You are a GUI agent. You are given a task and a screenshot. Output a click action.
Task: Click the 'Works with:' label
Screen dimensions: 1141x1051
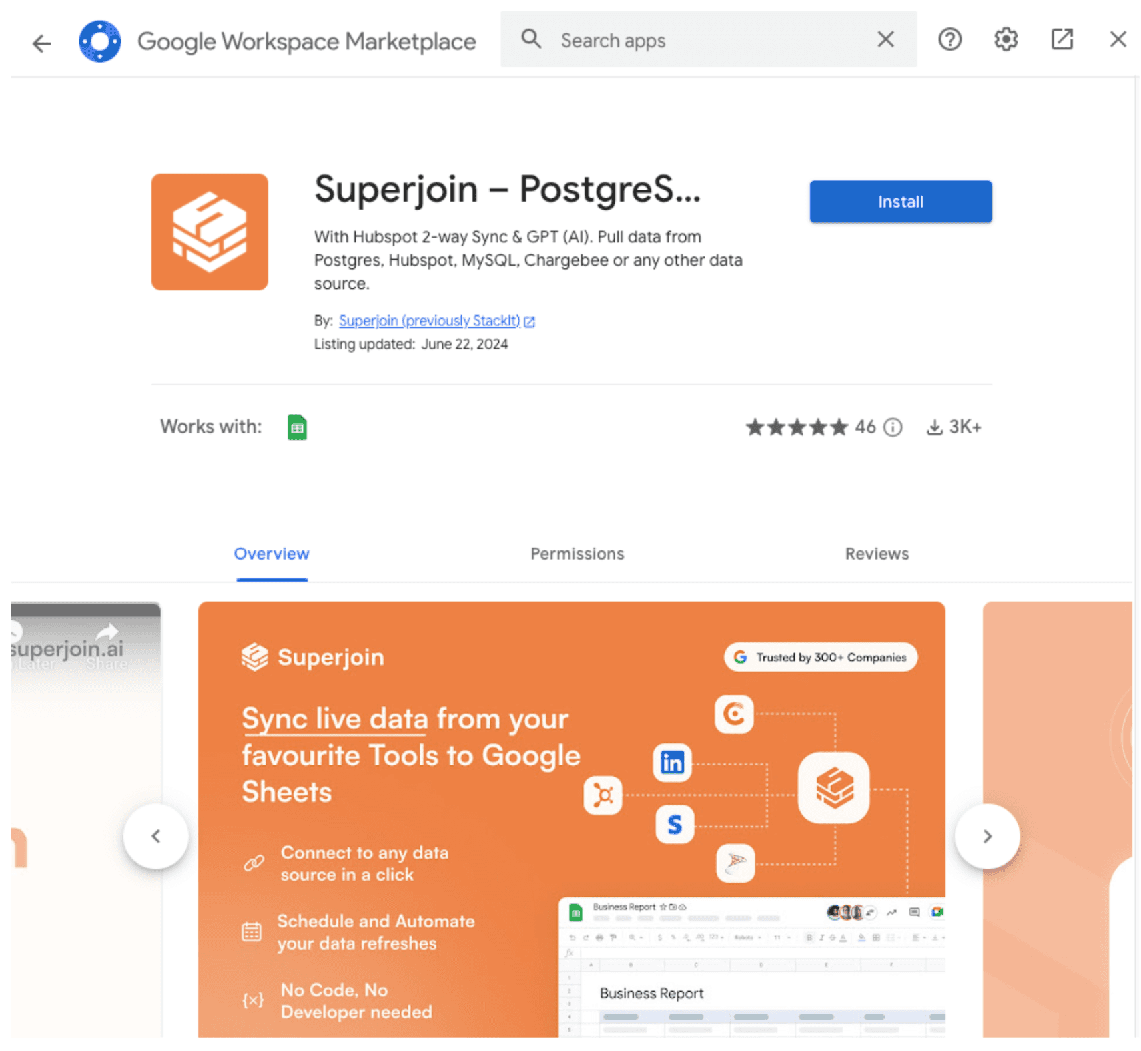click(211, 427)
